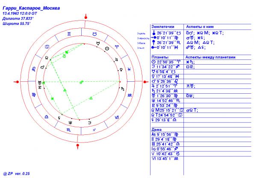Click the red marker at the wheel bottom
This screenshot has height=178, width=254.
point(78,145)
